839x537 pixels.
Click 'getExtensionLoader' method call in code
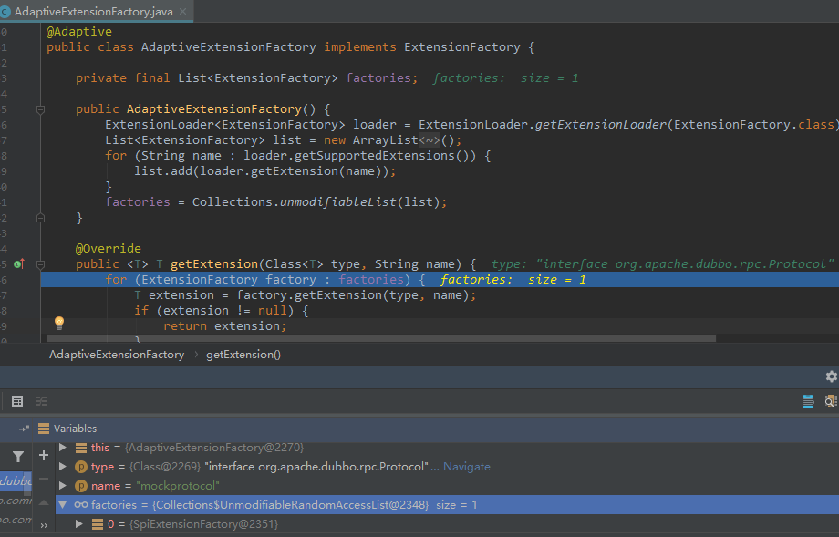point(601,125)
